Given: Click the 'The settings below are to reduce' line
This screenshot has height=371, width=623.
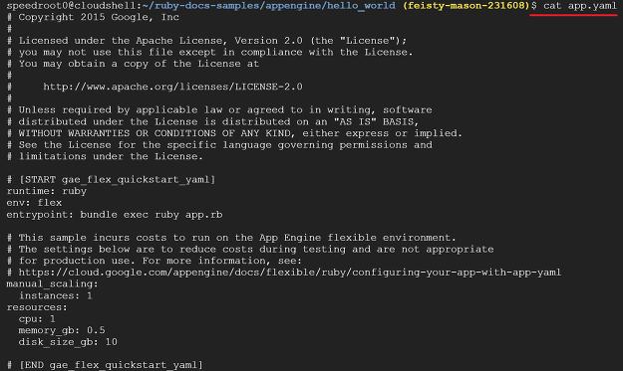Looking at the screenshot, I should [x=250, y=250].
